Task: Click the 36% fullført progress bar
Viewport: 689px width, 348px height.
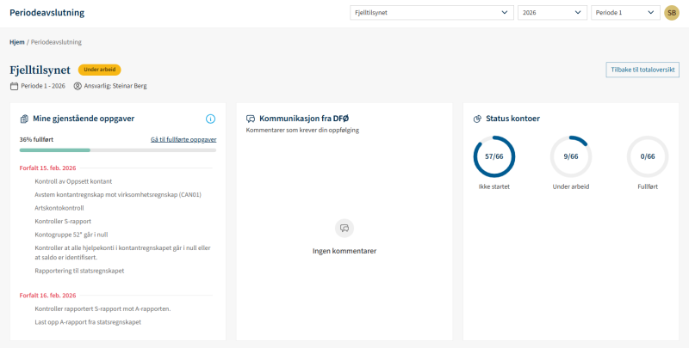Action: [x=118, y=150]
